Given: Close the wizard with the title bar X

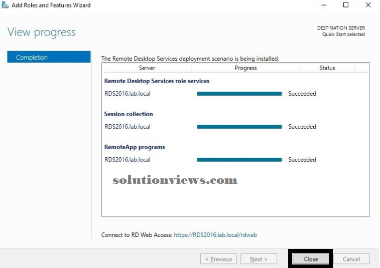Looking at the screenshot, I should 368,5.
